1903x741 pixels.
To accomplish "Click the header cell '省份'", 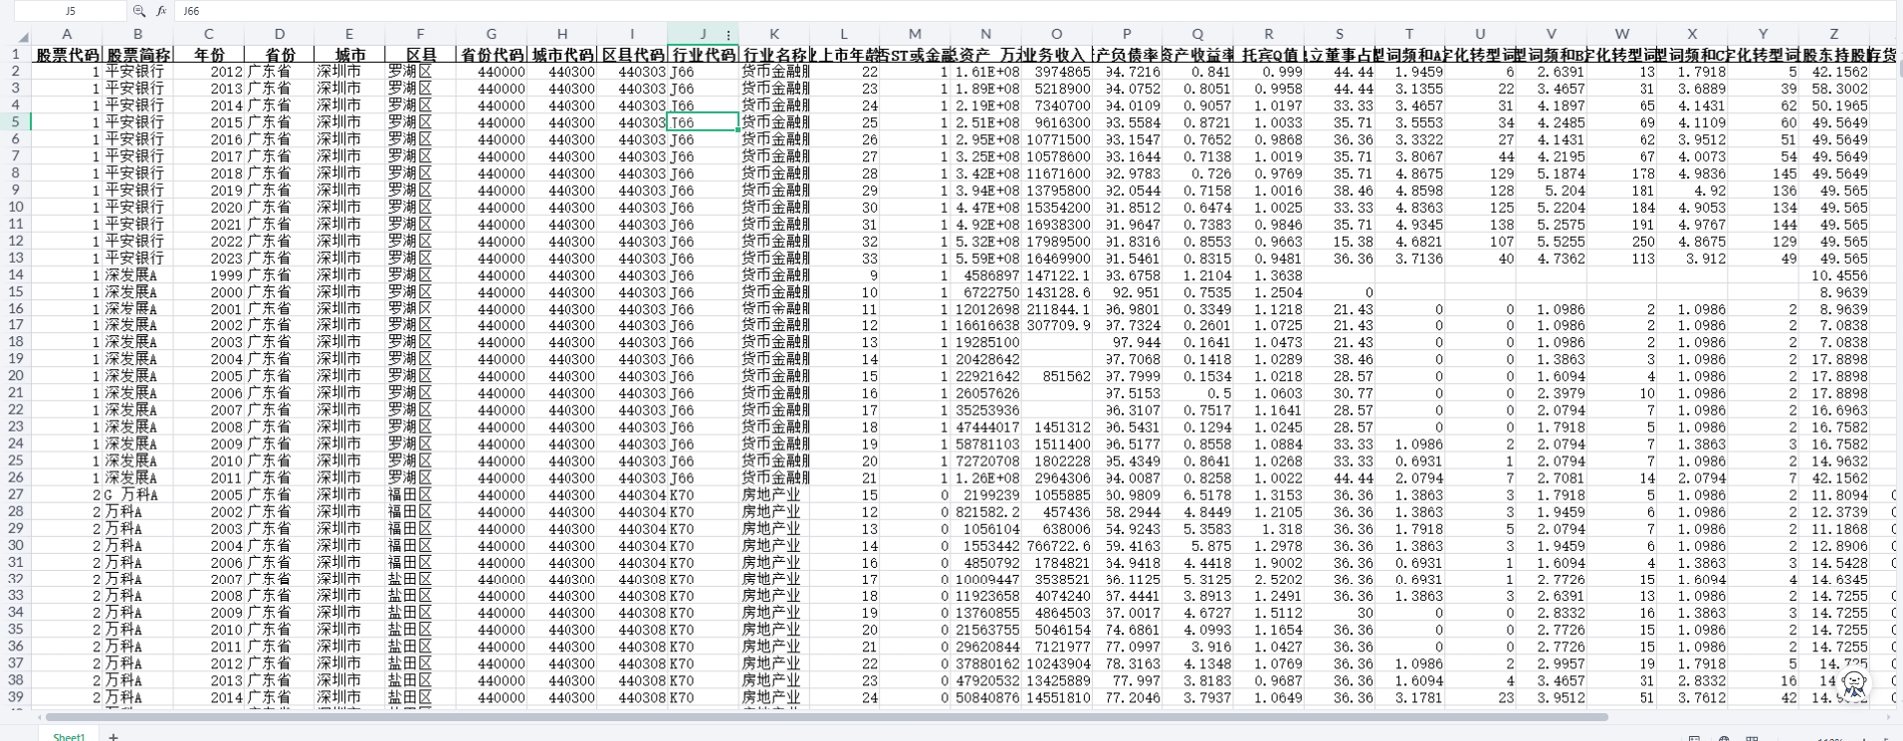I will coord(279,55).
